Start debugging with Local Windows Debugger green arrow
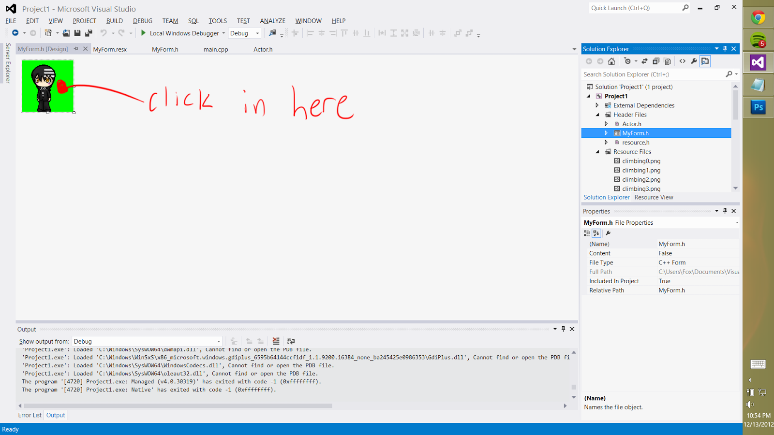This screenshot has height=435, width=774. coord(143,33)
